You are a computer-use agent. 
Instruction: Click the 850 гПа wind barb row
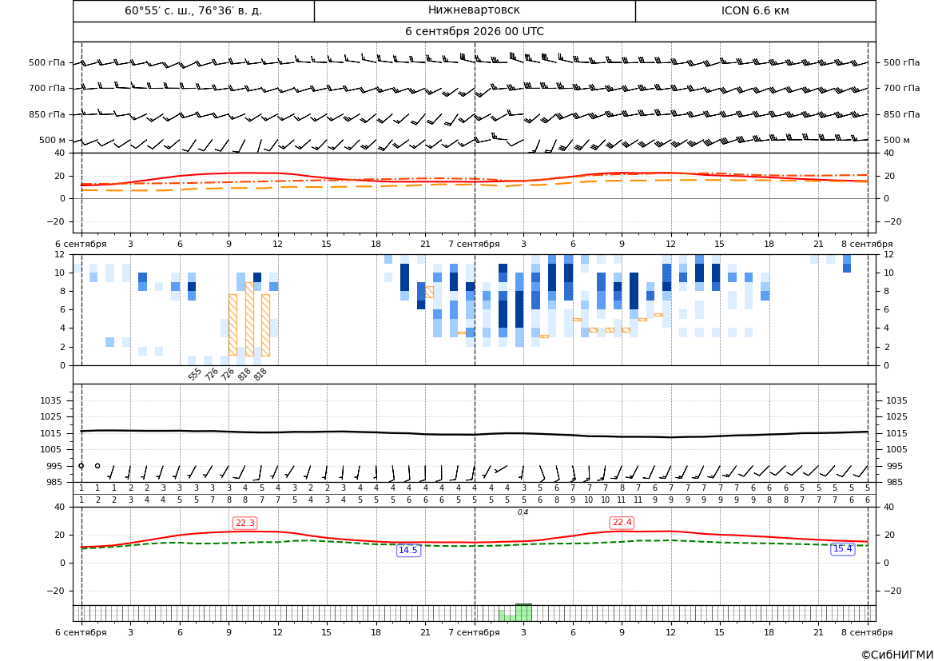[474, 114]
